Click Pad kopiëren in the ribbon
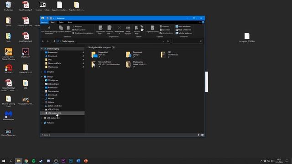292x164 pixels. [x=79, y=30]
